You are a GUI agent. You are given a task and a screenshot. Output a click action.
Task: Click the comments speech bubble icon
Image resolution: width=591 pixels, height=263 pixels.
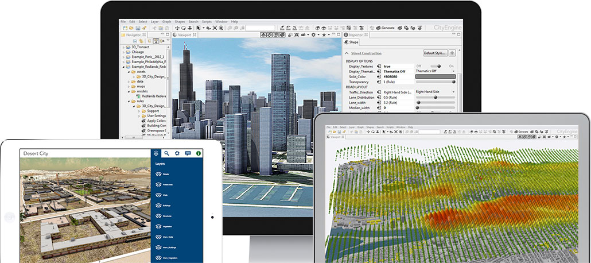pyautogui.click(x=188, y=153)
